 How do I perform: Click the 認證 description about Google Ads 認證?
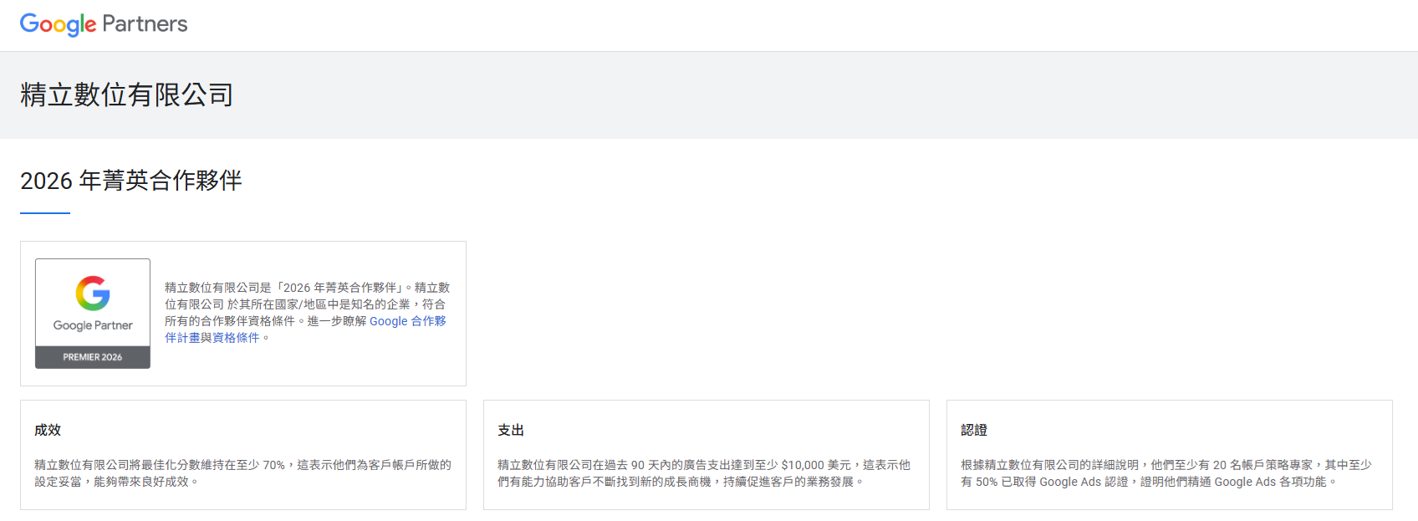pos(1166,473)
